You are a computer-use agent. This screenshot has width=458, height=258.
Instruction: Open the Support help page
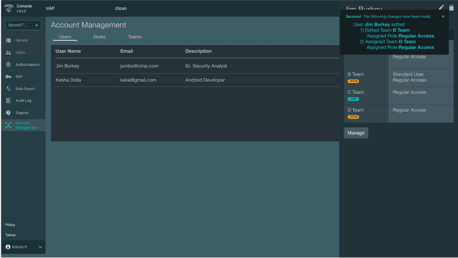pos(22,113)
